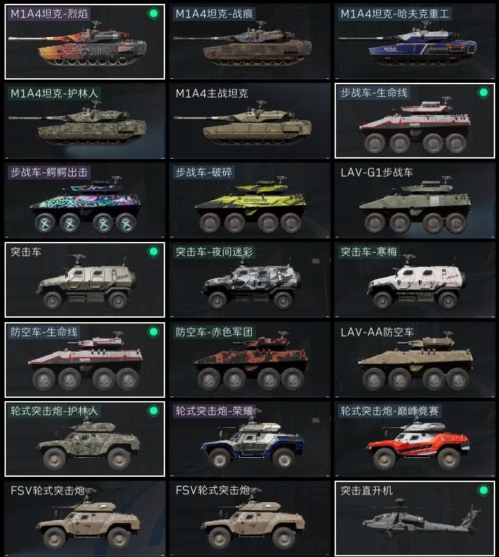The height and width of the screenshot is (557, 499).
Task: Select the M1A4坦克-烈焰 flame tank skin
Action: [85, 42]
